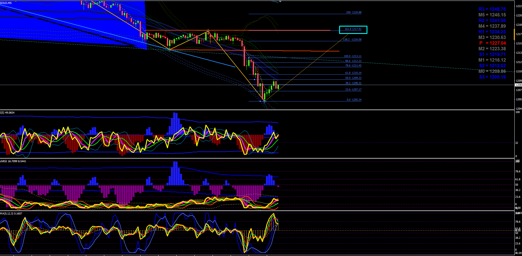Select the 38.2 -1208.31 Fibonacci label
The height and width of the screenshot is (256, 522).
pos(353,83)
